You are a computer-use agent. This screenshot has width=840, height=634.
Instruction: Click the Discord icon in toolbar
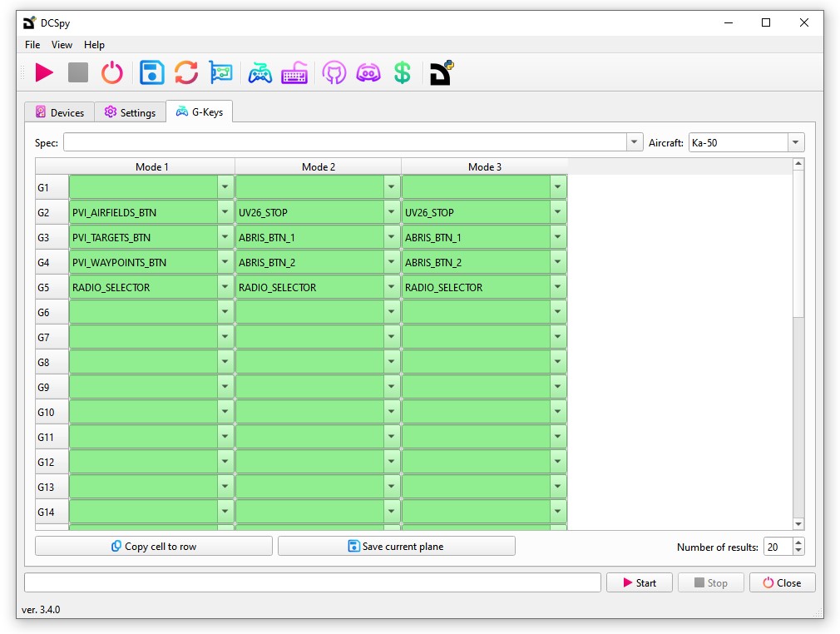(x=368, y=73)
